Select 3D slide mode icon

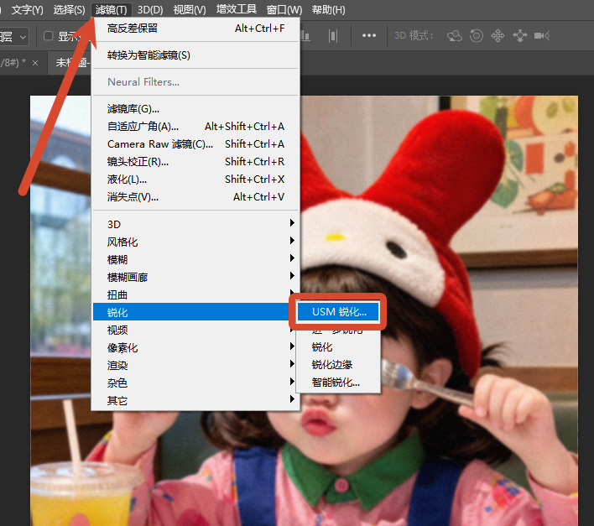[x=520, y=36]
